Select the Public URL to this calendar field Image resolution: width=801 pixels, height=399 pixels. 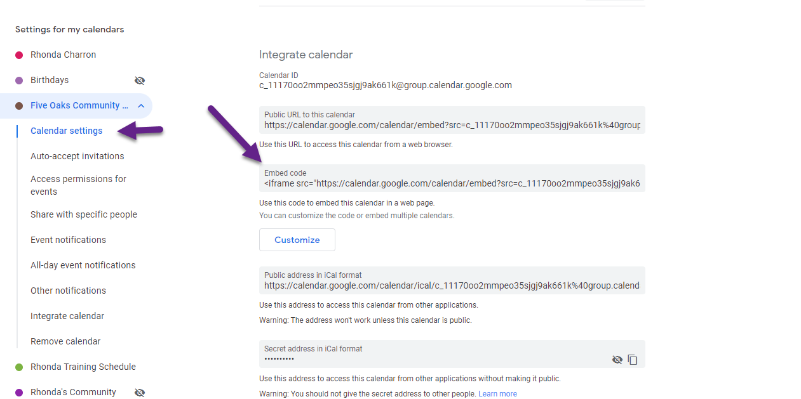pos(452,120)
